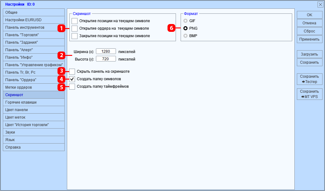Save settings to Тестер button
This screenshot has width=325, height=191.
tap(309, 79)
